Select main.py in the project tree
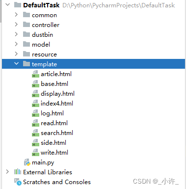 (43, 162)
